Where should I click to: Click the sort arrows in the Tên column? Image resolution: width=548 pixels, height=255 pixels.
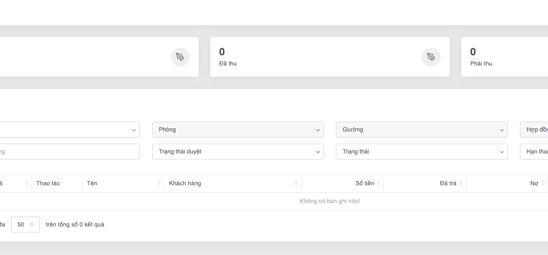(x=160, y=183)
